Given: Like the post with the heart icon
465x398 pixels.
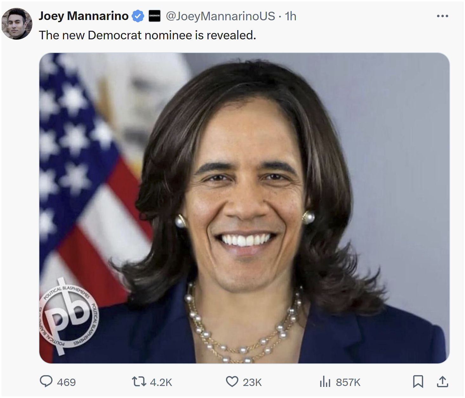Looking at the screenshot, I should click(232, 381).
